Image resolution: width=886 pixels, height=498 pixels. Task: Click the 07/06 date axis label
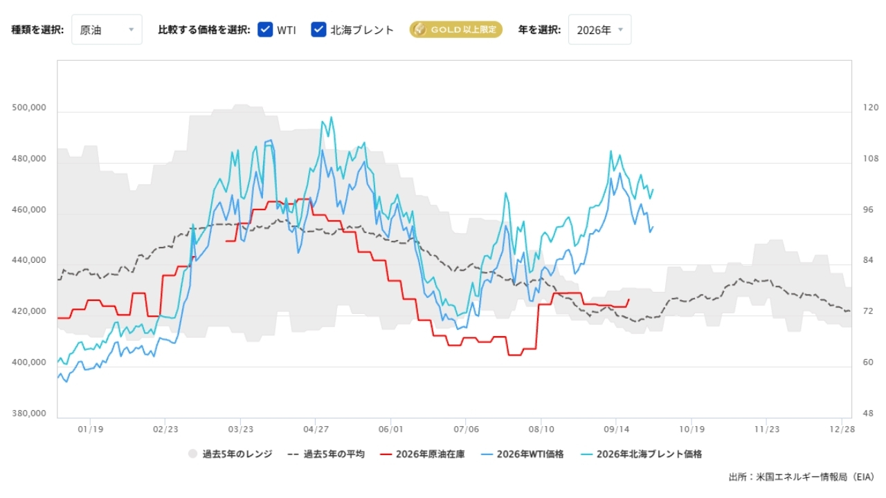coord(466,429)
